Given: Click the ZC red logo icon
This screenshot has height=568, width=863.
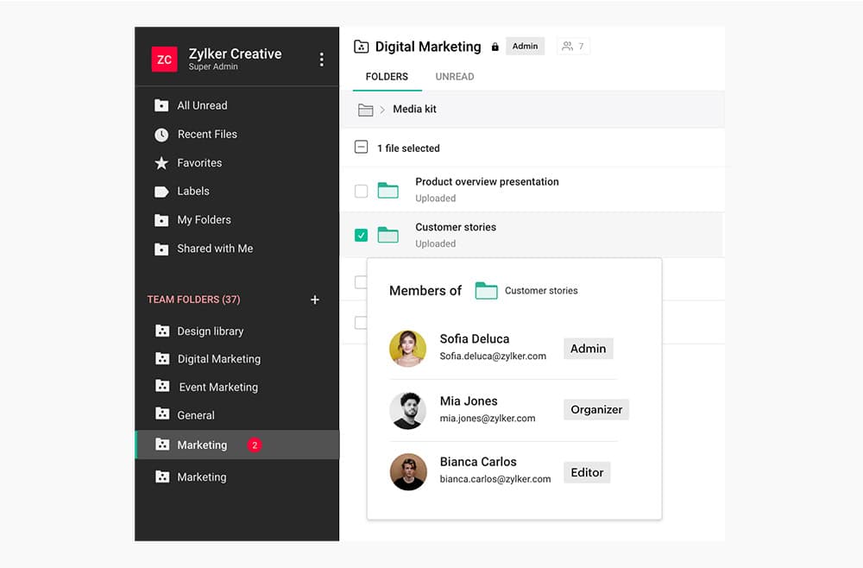Looking at the screenshot, I should (x=164, y=60).
